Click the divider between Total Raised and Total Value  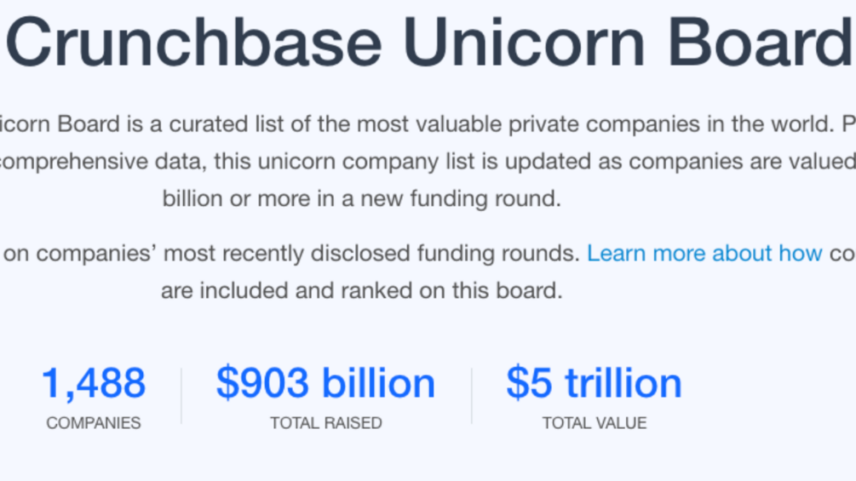tap(472, 396)
